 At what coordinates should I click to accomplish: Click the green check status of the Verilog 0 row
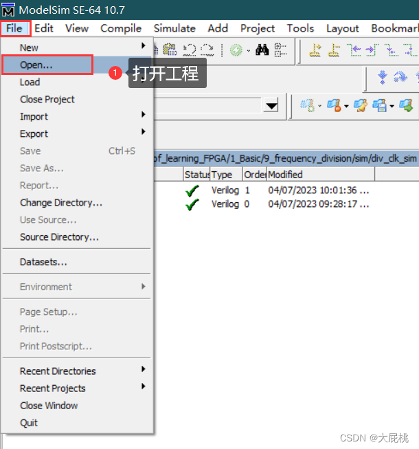click(x=192, y=204)
